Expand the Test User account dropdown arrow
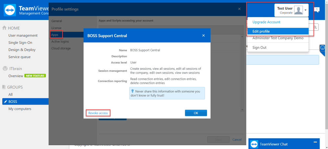The width and height of the screenshot is (328, 149). point(306,10)
